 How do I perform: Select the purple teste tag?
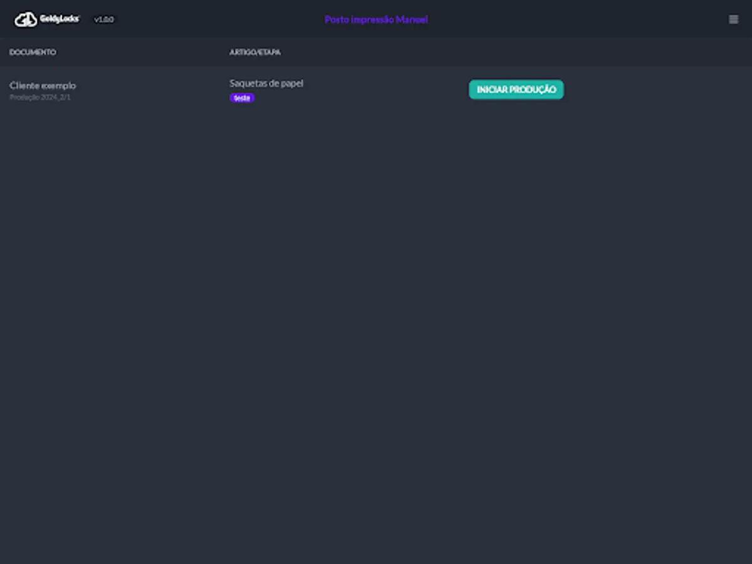[x=242, y=98]
